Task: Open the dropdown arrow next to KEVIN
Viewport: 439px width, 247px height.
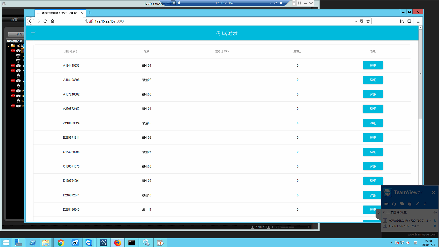Action: [x=418, y=226]
